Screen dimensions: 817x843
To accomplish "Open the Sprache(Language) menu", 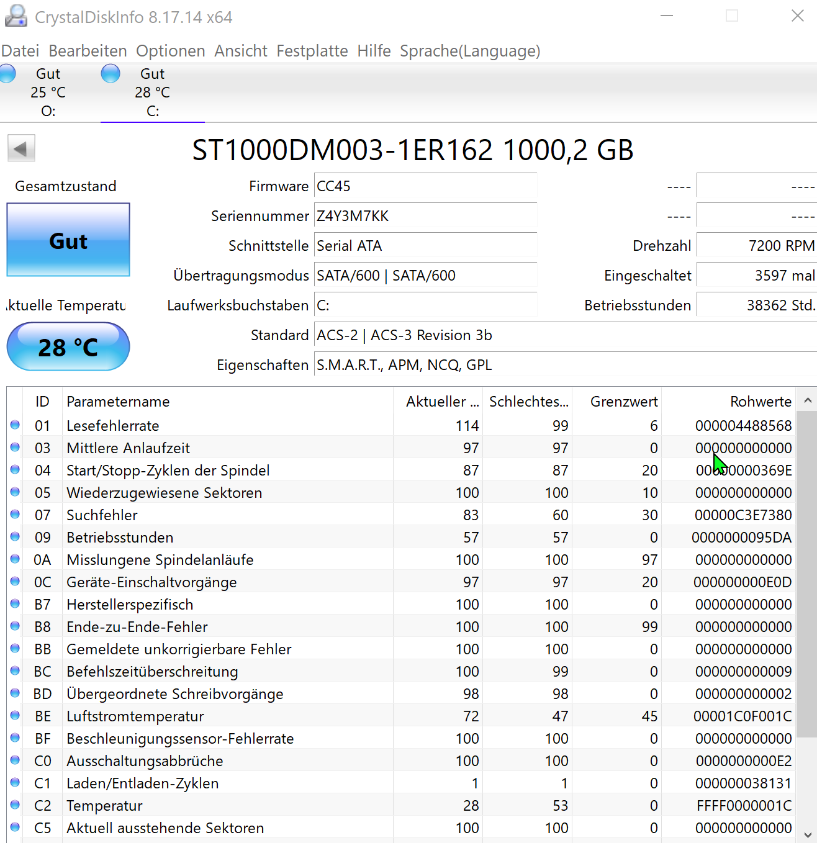I will click(470, 51).
